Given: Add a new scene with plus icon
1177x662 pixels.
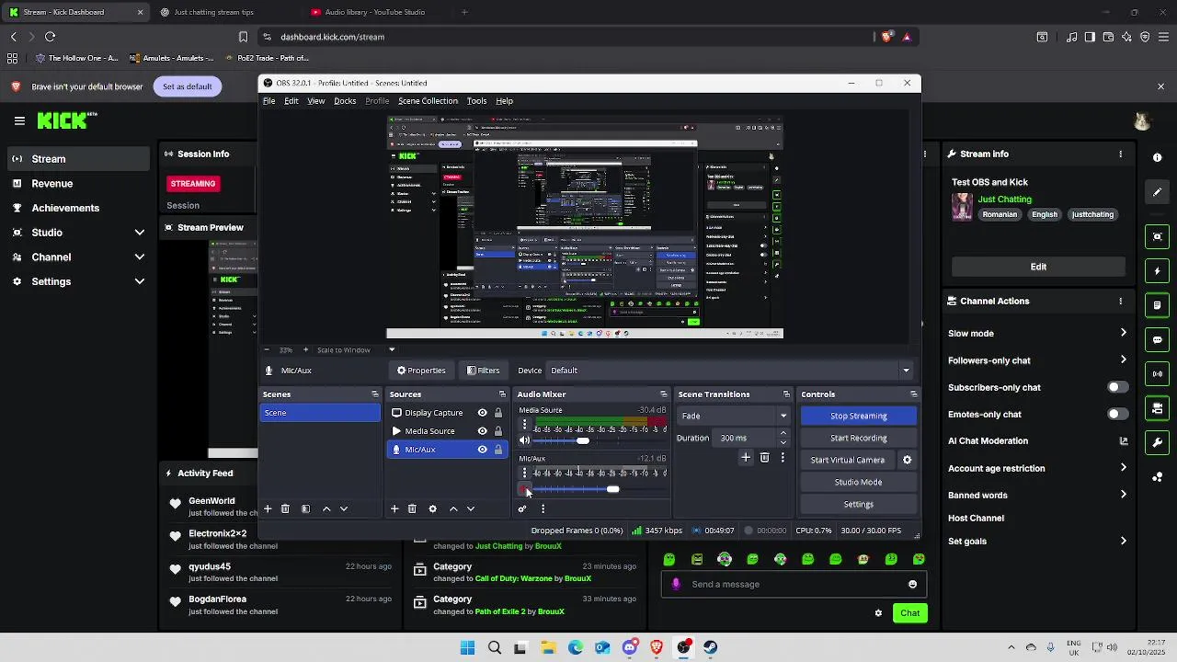Looking at the screenshot, I should tap(268, 509).
